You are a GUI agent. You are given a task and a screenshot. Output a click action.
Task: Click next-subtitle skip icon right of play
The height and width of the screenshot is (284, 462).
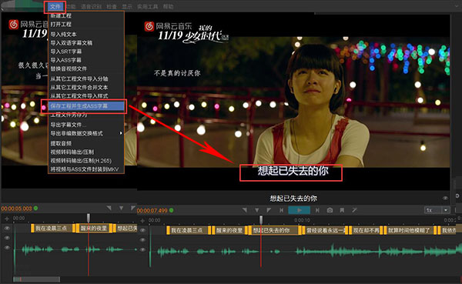point(317,210)
